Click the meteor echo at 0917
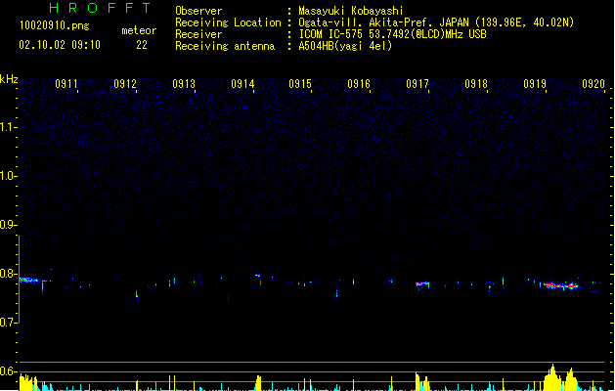Image resolution: width=615 pixels, height=391 pixels. 422,283
